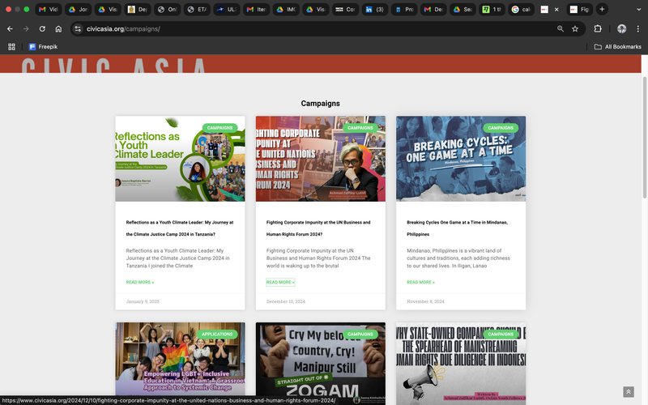Open State-Owned Companies article image
648x405 pixels.
tap(461, 364)
